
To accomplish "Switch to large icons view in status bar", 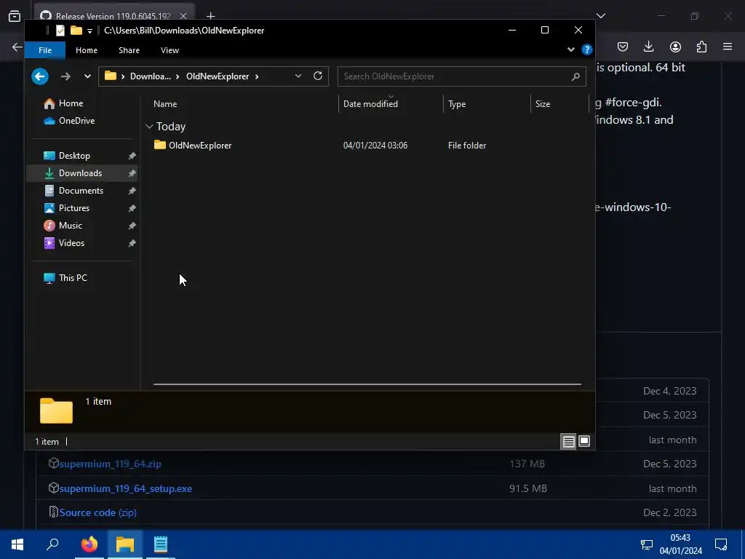I will pyautogui.click(x=584, y=441).
